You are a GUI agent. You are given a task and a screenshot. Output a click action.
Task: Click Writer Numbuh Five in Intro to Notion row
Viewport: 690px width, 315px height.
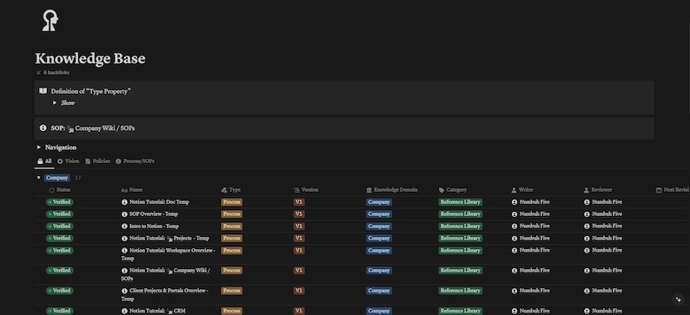(x=531, y=226)
